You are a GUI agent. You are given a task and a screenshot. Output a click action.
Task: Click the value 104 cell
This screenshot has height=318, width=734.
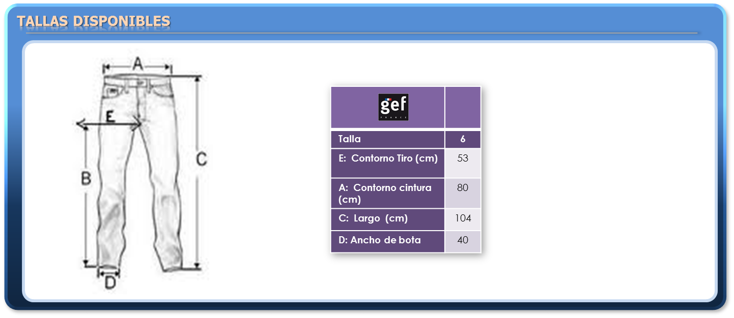[x=463, y=219]
